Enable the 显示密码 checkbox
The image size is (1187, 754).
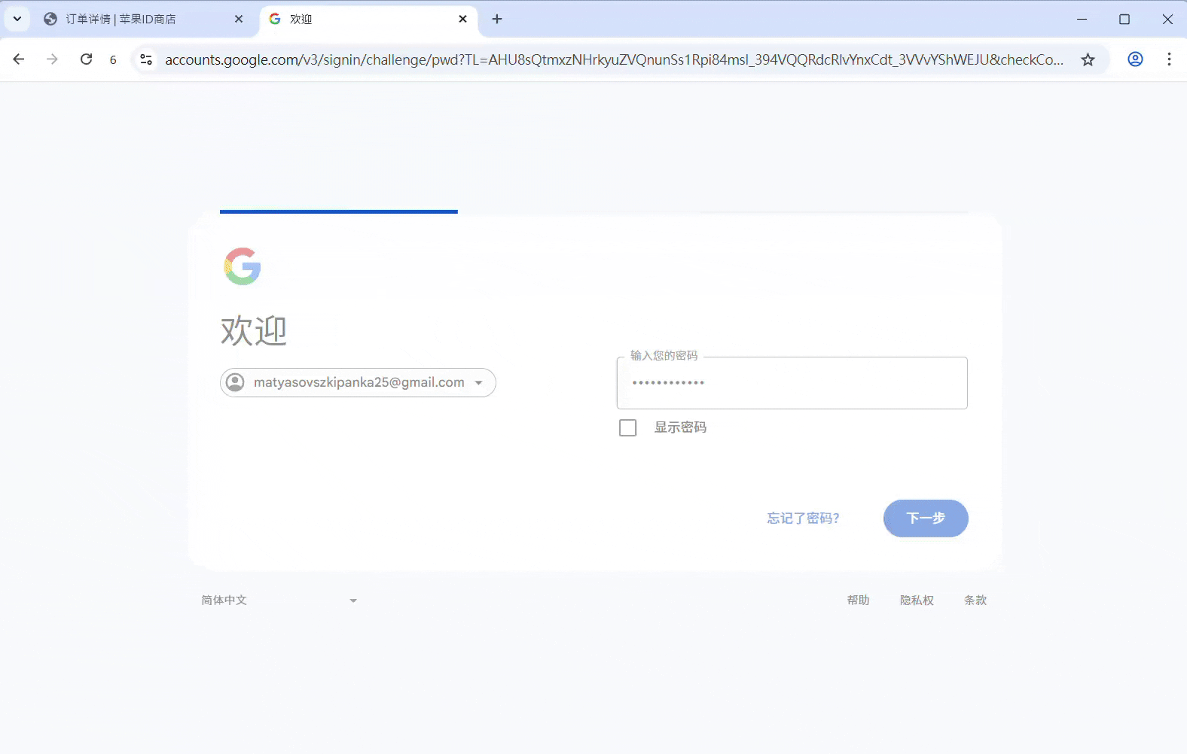627,427
